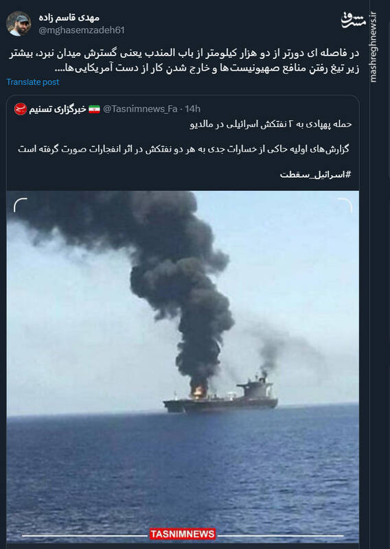Click the author display name مهدی قاسم زاده

[69, 17]
